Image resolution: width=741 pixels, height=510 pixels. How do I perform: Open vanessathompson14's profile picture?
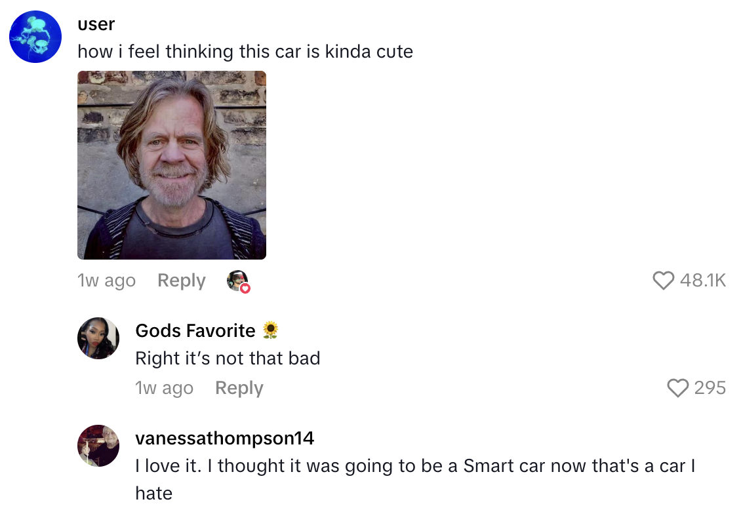pos(98,445)
